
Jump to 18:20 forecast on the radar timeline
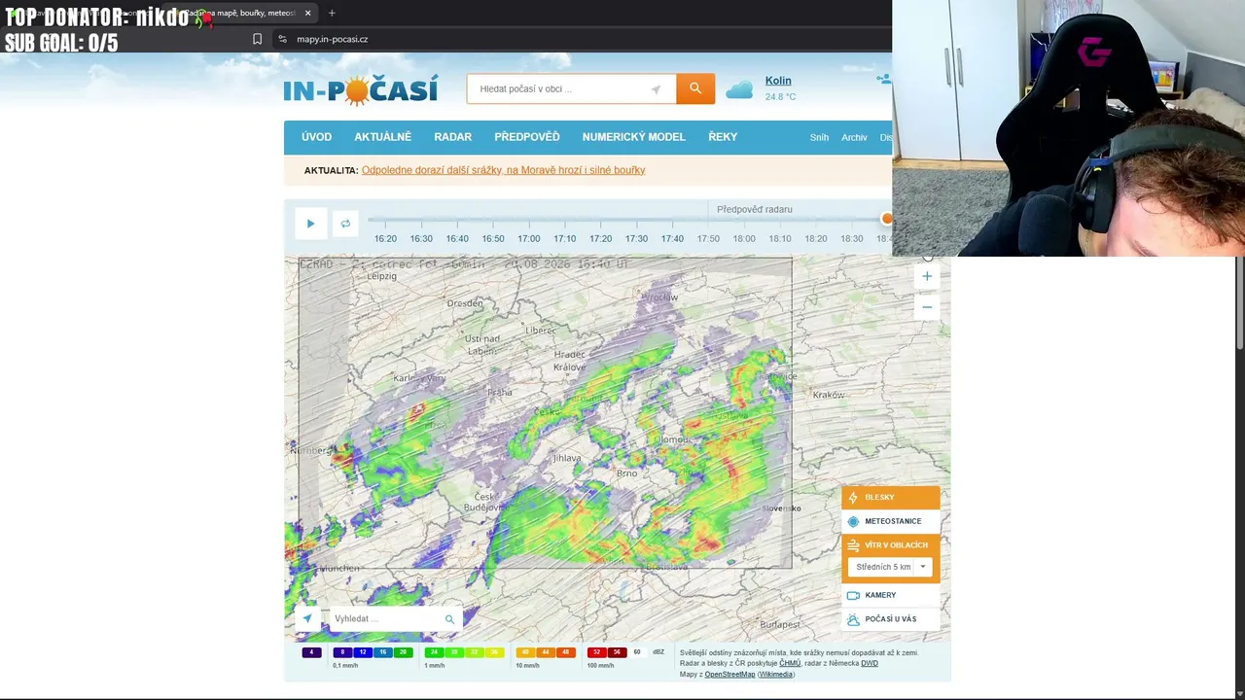click(x=816, y=238)
